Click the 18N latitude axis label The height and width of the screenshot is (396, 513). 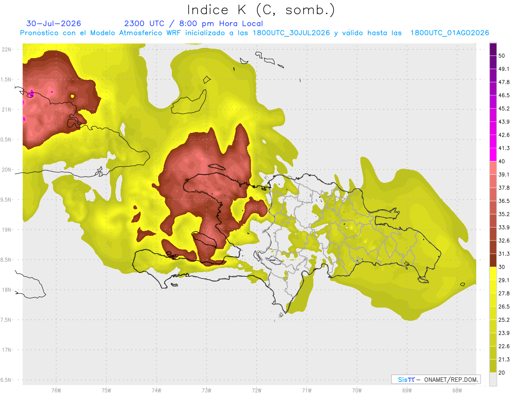tap(6, 290)
